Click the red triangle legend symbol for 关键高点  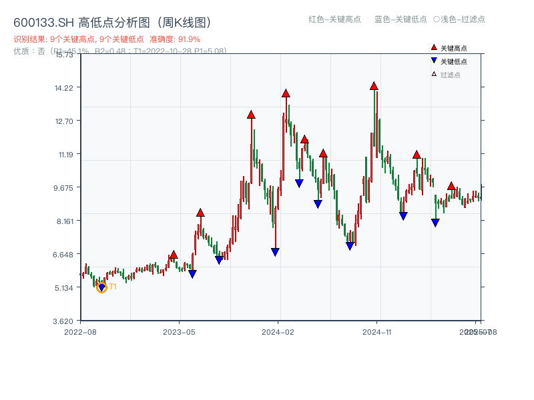tap(433, 47)
